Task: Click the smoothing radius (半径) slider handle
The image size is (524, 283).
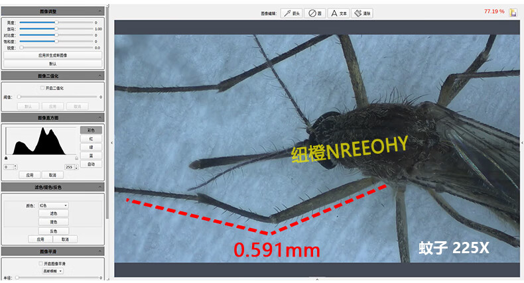Action: click(17, 277)
